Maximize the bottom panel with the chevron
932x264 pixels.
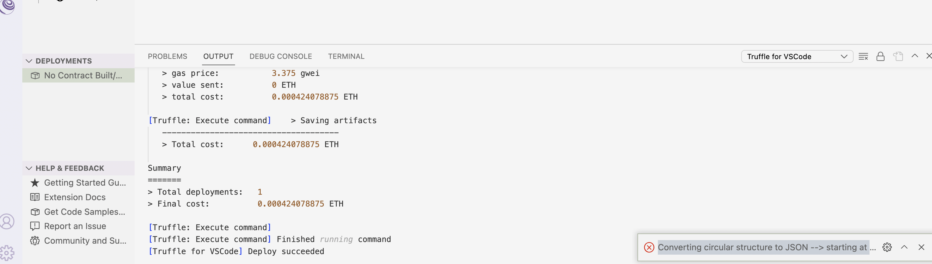pos(914,56)
